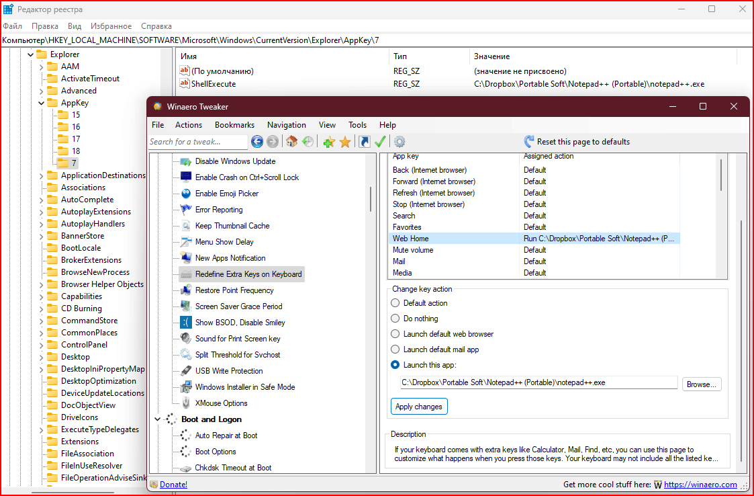Click the New Apps Notification icon
This screenshot has width=754, height=496.
click(186, 258)
